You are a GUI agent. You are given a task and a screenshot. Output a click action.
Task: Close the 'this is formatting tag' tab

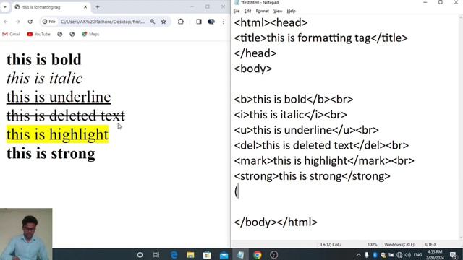point(85,6)
